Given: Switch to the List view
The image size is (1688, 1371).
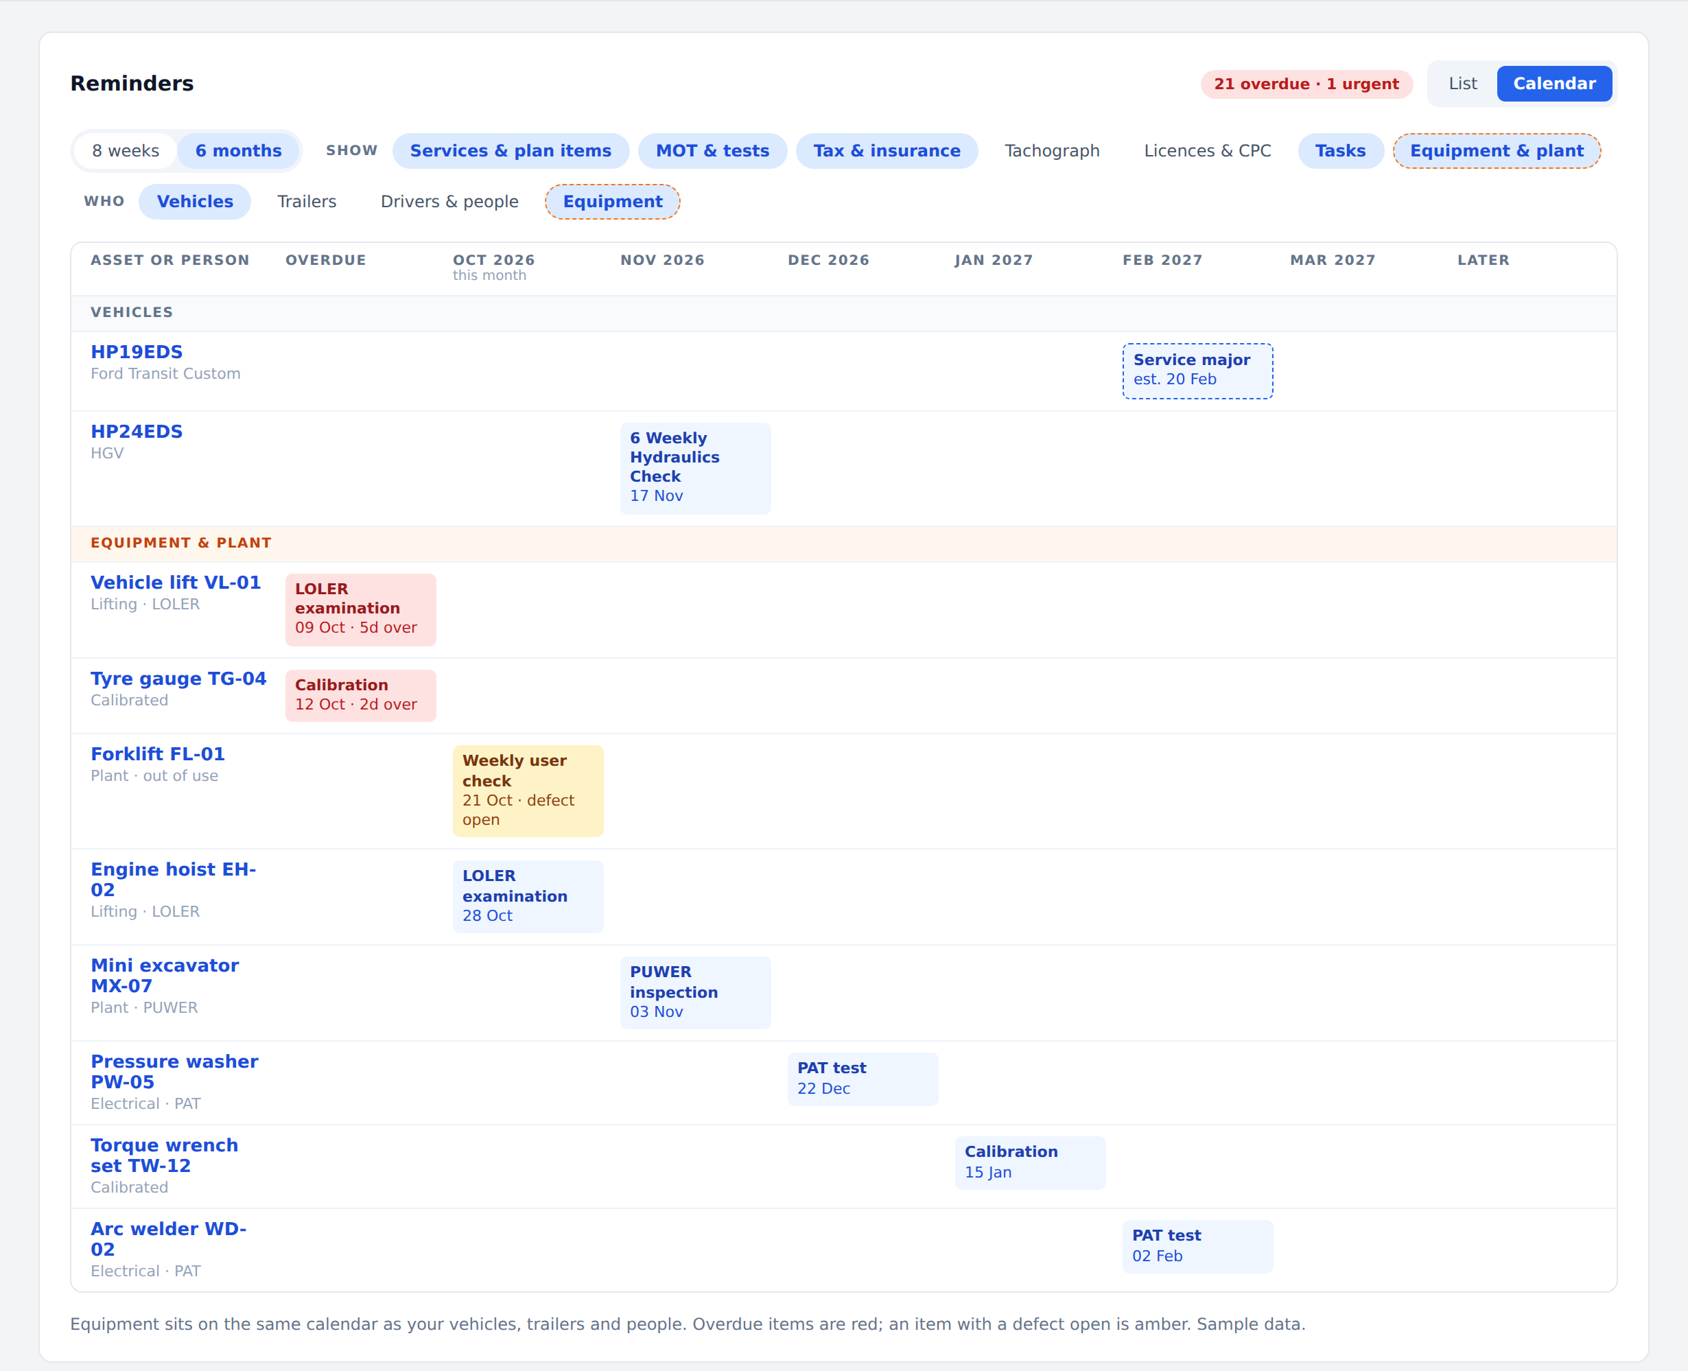Looking at the screenshot, I should click(x=1462, y=84).
